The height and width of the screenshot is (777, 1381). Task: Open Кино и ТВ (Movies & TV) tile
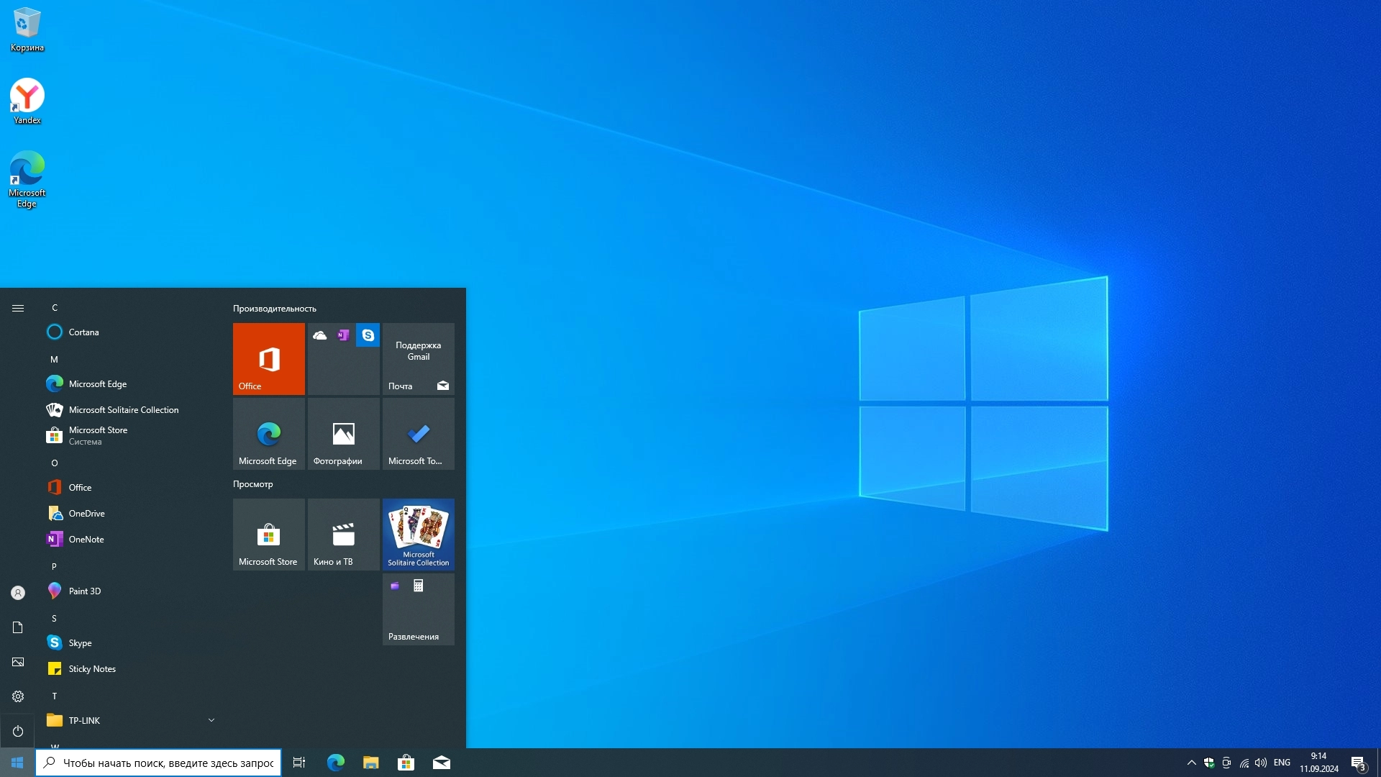pos(343,533)
